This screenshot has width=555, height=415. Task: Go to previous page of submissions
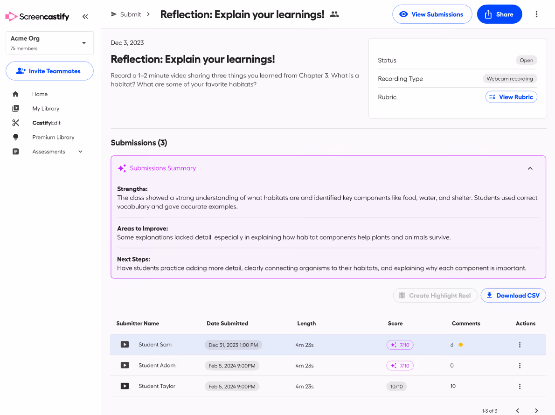pos(518,411)
